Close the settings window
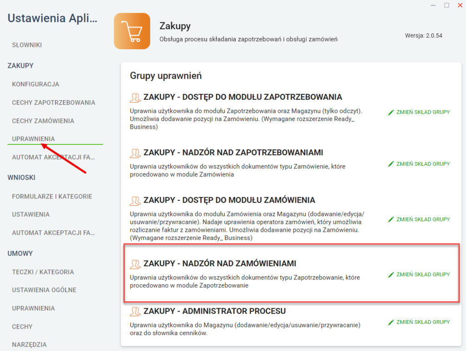Image resolution: width=466 pixels, height=351 pixels. point(460,5)
